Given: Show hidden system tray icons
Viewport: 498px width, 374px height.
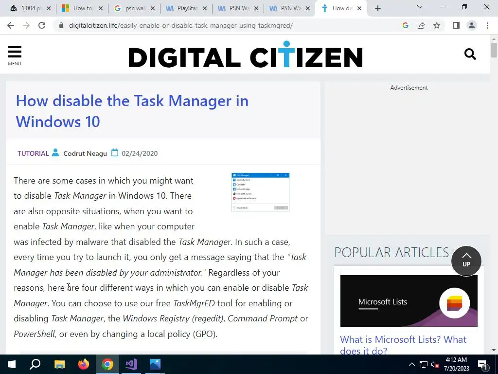Looking at the screenshot, I should pyautogui.click(x=411, y=364).
